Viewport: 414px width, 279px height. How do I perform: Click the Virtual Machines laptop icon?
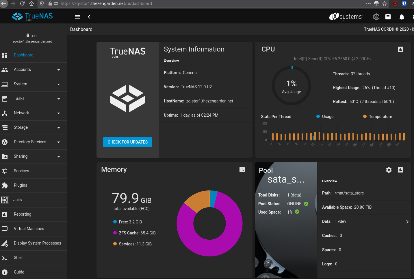click(5, 229)
